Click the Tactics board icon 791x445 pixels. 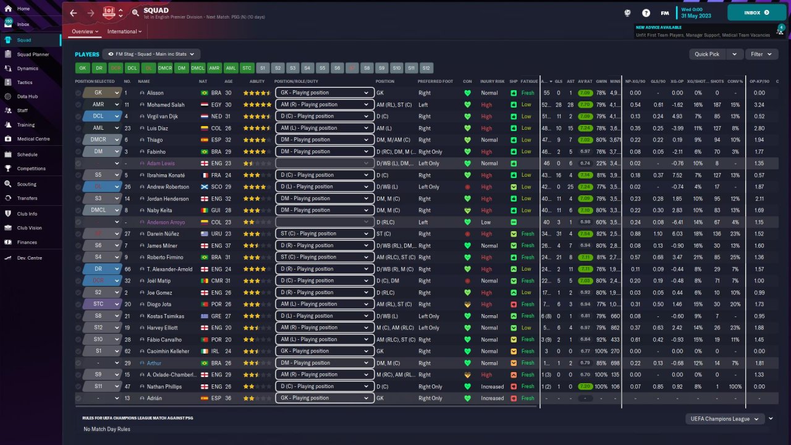pyautogui.click(x=8, y=82)
